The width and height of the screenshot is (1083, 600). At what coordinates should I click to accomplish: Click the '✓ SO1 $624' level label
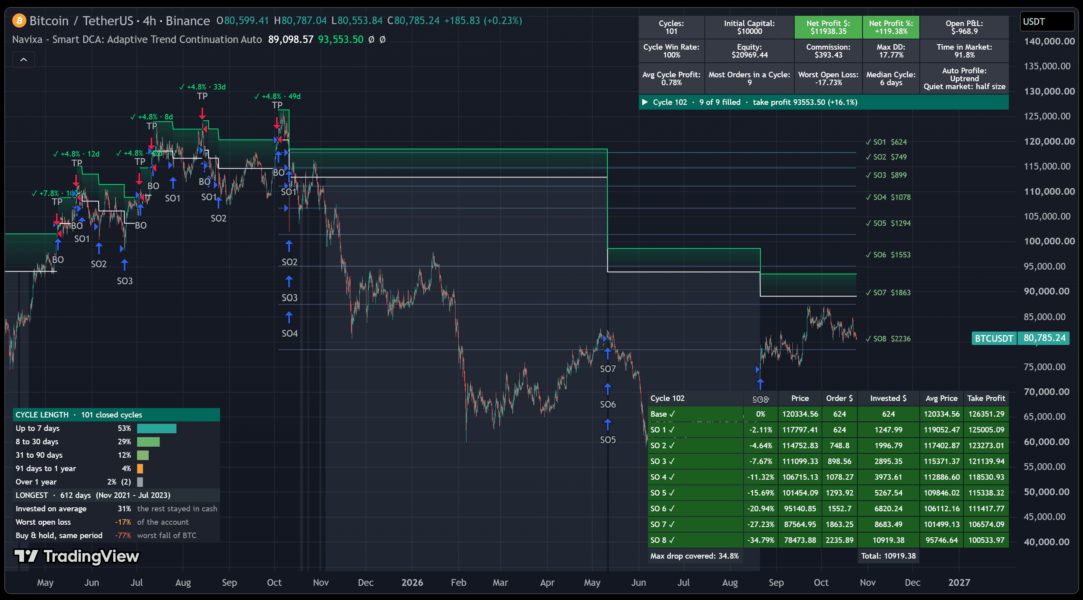[886, 142]
